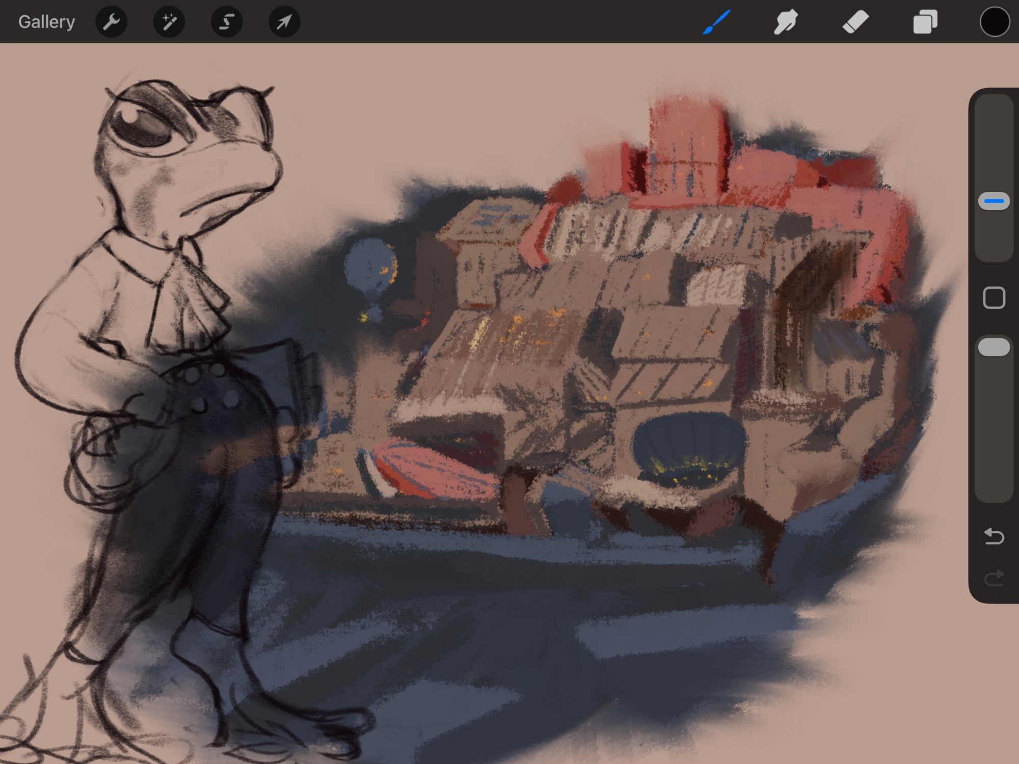Screen dimensions: 1019x764
Task: Select the Smudge finger tool
Action: pyautogui.click(x=786, y=22)
